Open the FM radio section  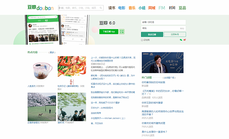tap(162, 8)
